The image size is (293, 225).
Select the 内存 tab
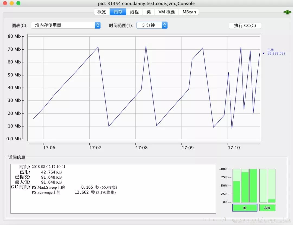click(x=118, y=12)
